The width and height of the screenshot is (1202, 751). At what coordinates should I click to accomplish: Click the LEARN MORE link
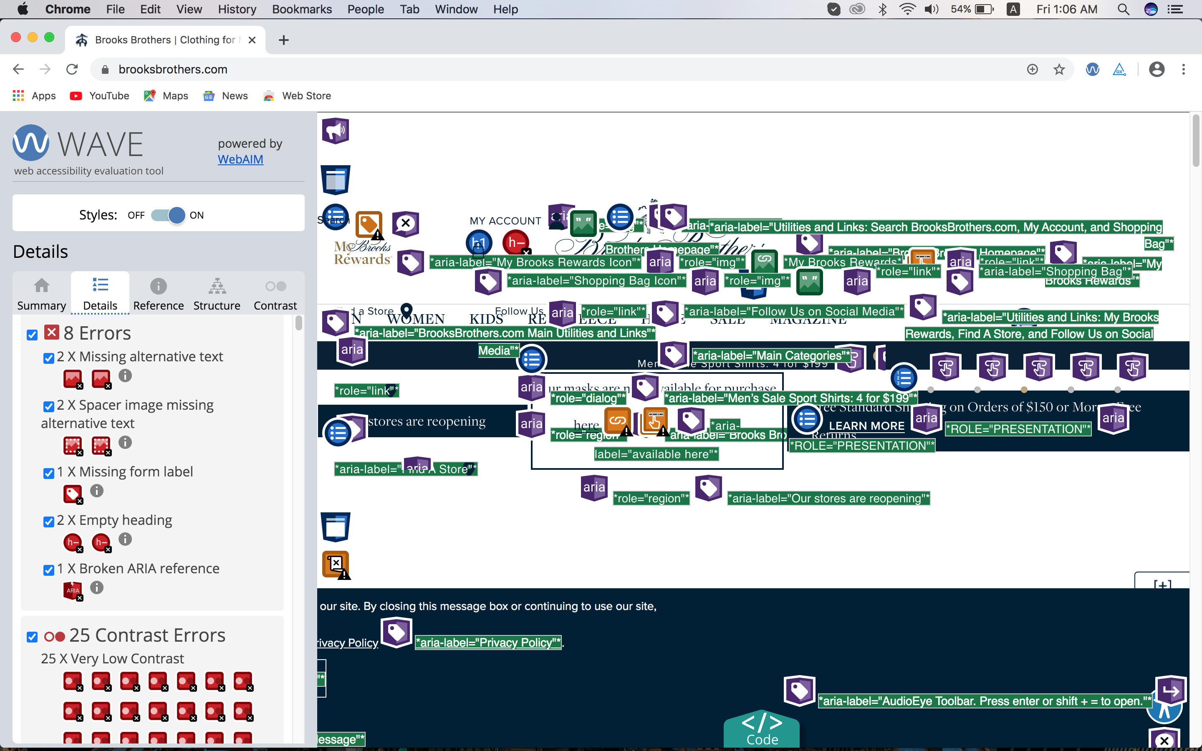[867, 426]
